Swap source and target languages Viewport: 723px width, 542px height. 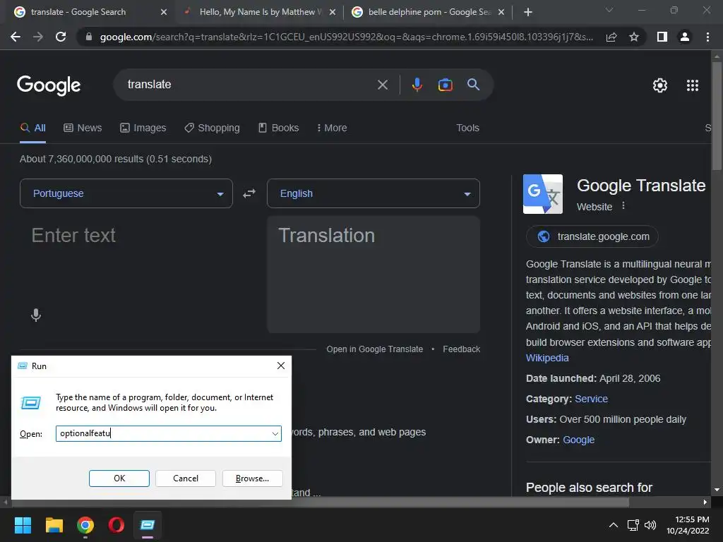[249, 193]
